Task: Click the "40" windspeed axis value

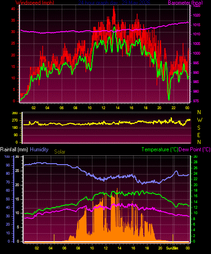Action: pos(13,9)
